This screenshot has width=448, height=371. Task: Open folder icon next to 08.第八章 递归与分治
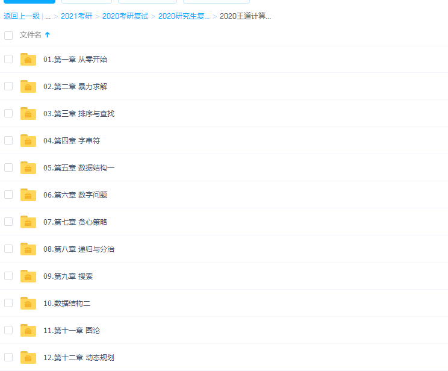point(28,249)
